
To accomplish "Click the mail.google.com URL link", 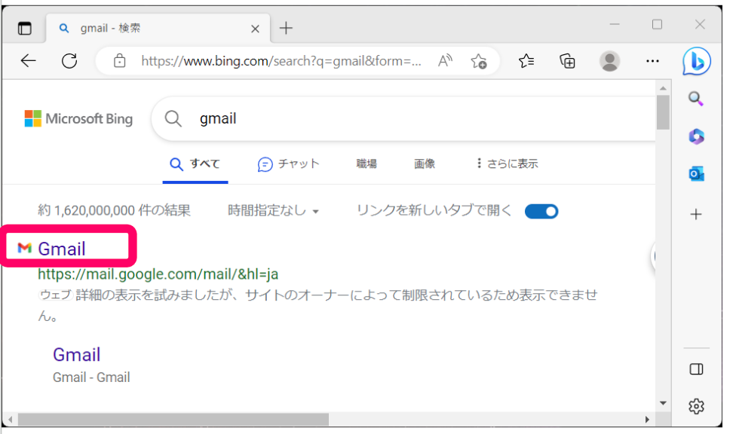I will 158,274.
